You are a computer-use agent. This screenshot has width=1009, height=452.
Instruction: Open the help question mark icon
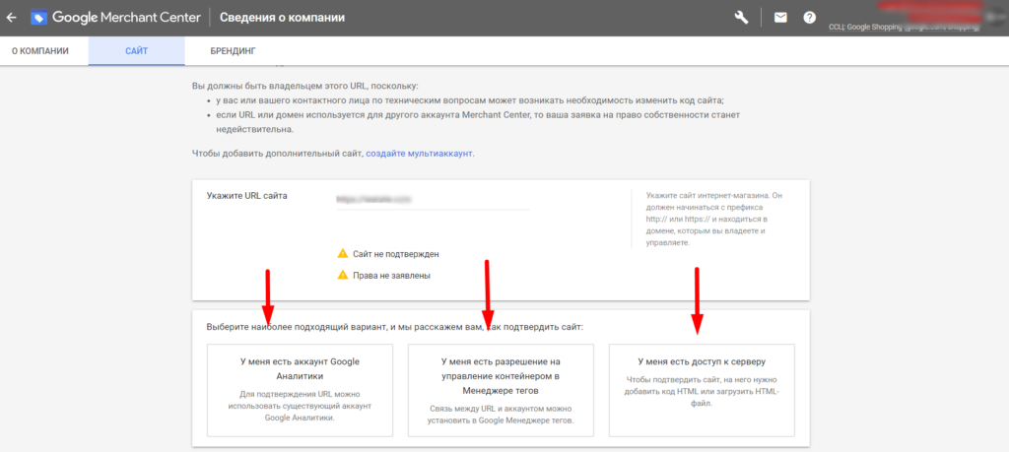click(x=810, y=18)
